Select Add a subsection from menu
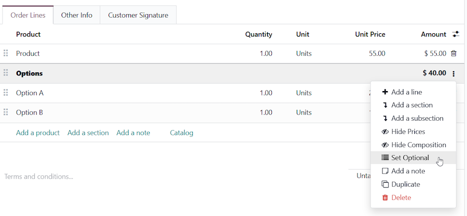This screenshot has height=216, width=467. pyautogui.click(x=417, y=118)
